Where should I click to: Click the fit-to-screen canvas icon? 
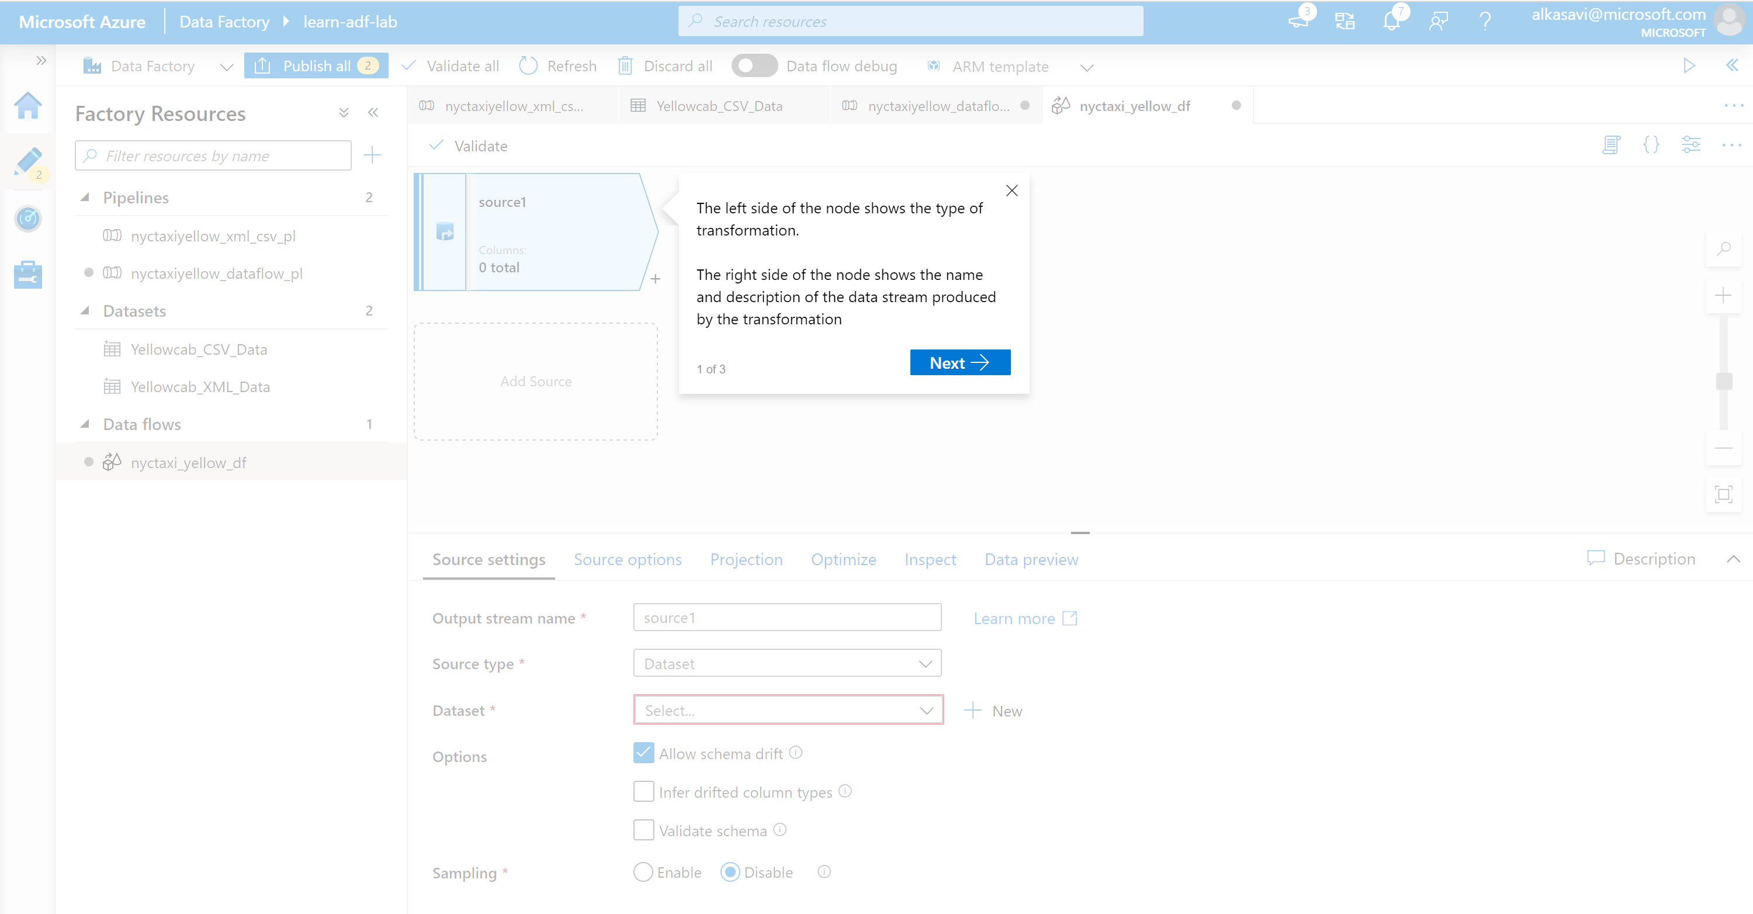coord(1723,494)
